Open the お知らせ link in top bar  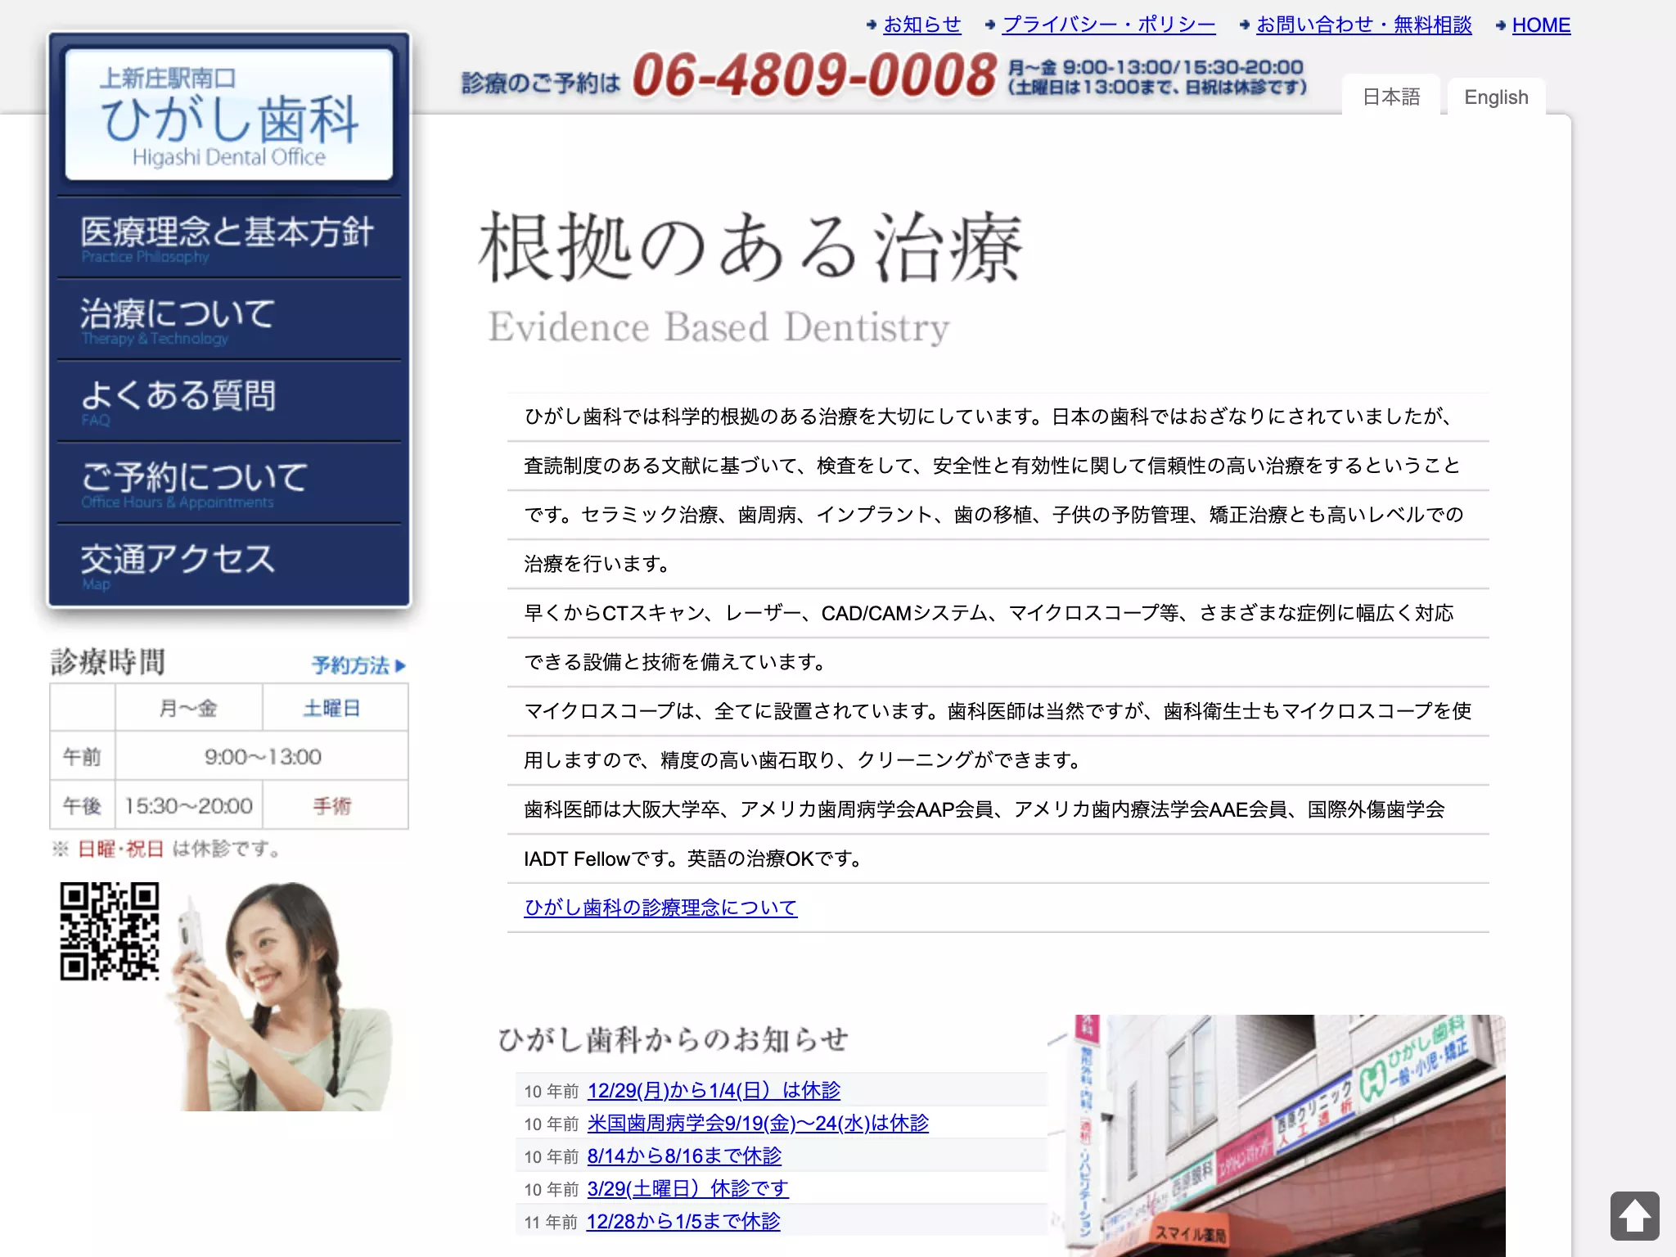[922, 25]
